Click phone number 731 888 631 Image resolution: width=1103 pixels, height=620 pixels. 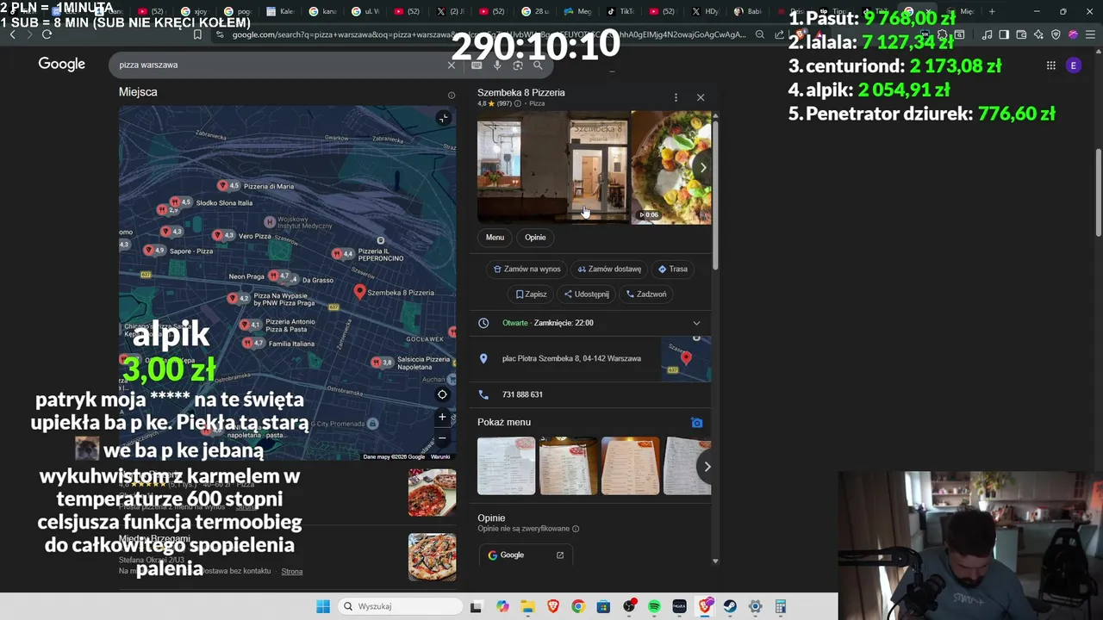click(522, 394)
